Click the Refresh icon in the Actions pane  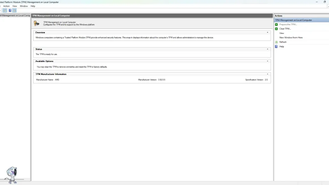click(276, 42)
